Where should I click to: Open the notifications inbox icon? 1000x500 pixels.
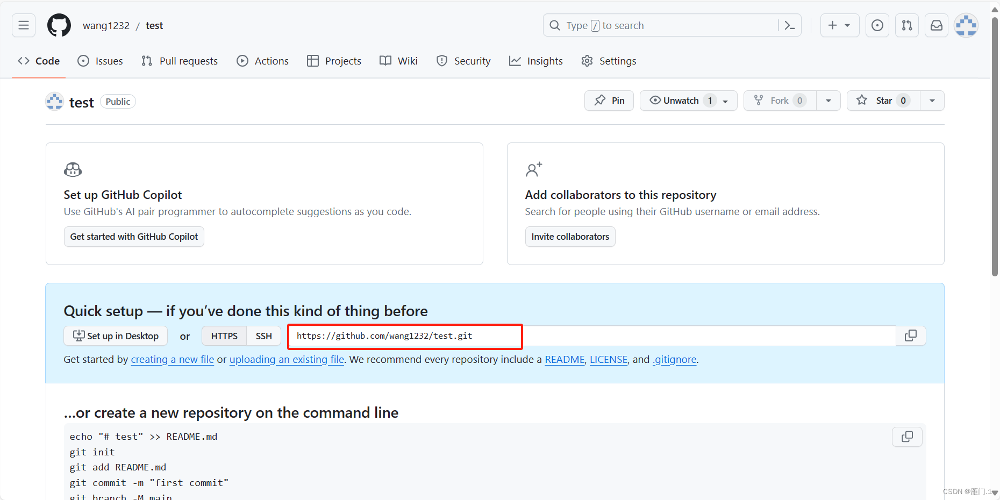(937, 25)
